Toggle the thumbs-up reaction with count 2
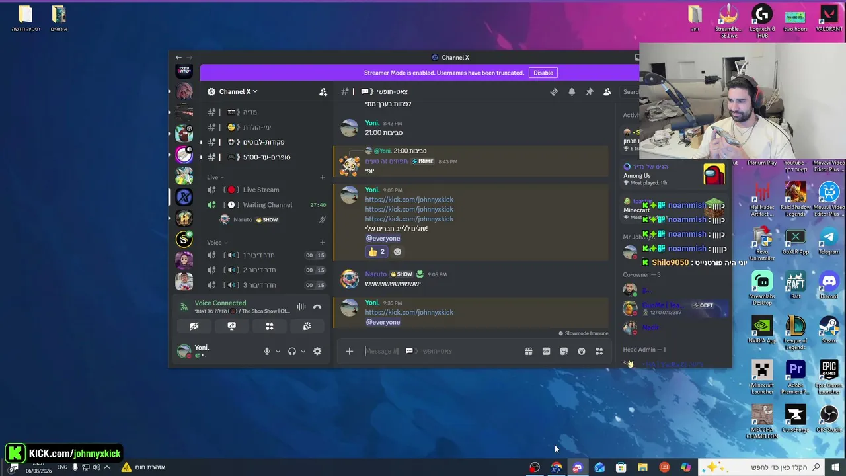This screenshot has width=846, height=476. [375, 252]
